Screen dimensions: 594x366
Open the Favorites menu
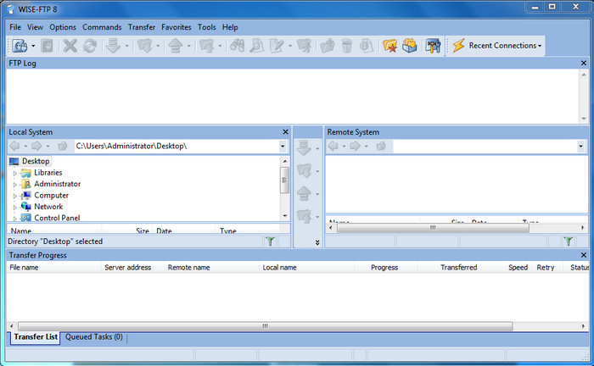click(176, 27)
